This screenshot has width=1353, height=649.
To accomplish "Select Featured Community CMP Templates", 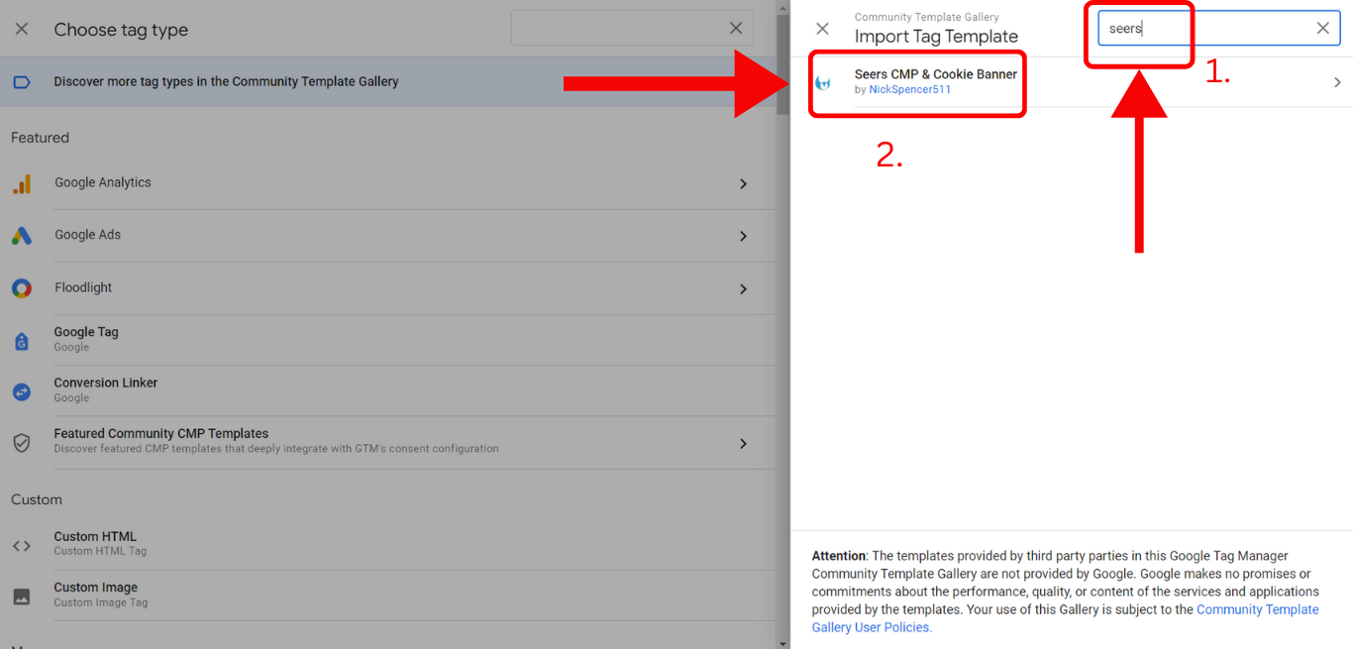I will coord(388,442).
